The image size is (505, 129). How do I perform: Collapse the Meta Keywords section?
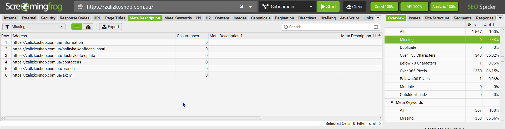point(392,103)
